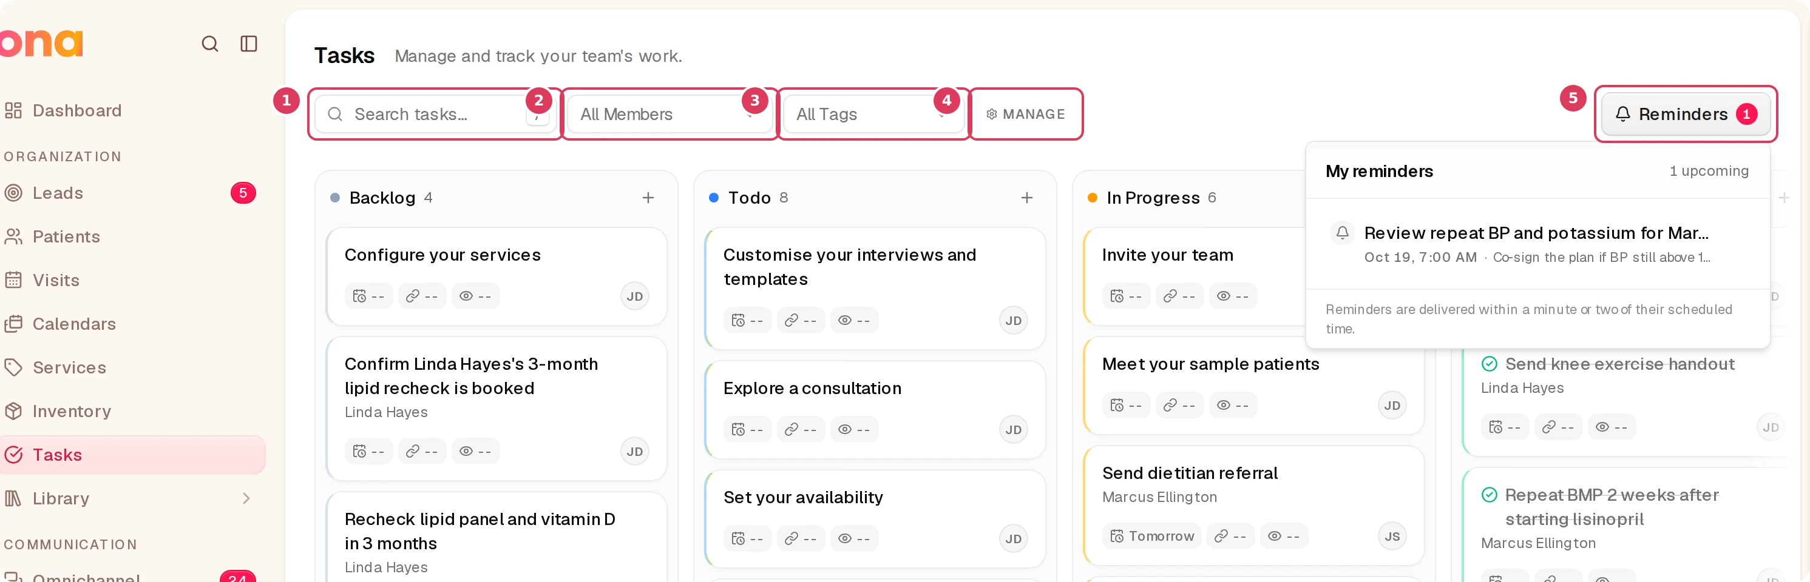Toggle completed check on Repeat BMP 2 weeks task
Screen dimensions: 1810x582
point(1489,495)
